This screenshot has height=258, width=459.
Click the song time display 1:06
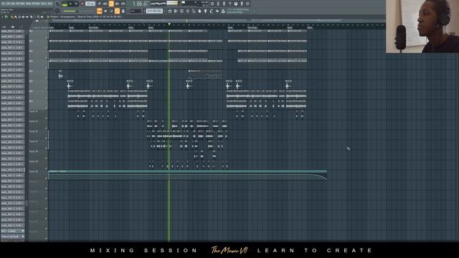(140, 4)
